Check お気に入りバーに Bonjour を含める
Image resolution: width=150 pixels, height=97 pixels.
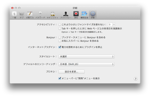tap(60, 41)
